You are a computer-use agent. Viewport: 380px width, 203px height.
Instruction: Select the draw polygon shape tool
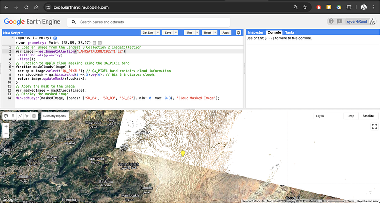[x=27, y=116]
